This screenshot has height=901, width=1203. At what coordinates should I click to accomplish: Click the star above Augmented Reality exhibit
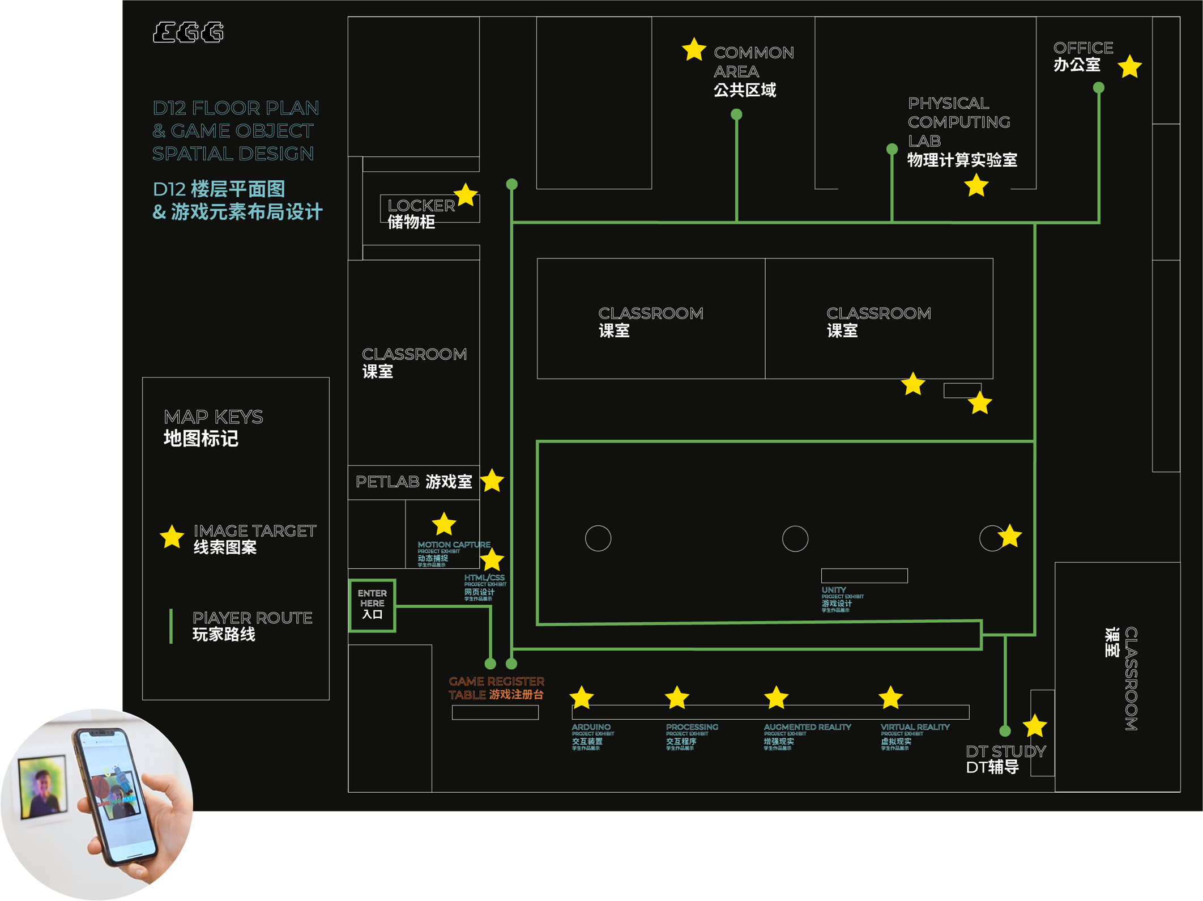776,698
